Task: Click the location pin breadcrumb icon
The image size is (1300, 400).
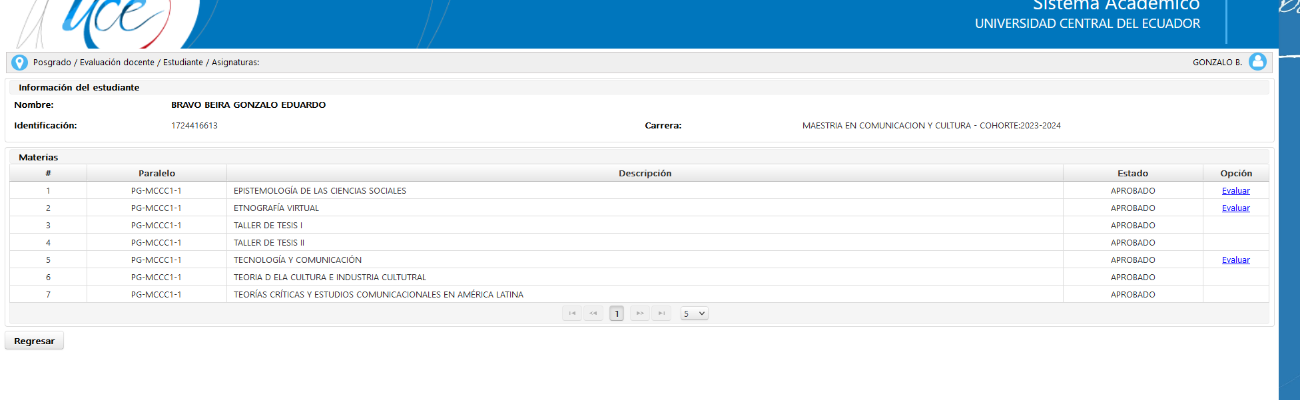Action: pyautogui.click(x=20, y=63)
